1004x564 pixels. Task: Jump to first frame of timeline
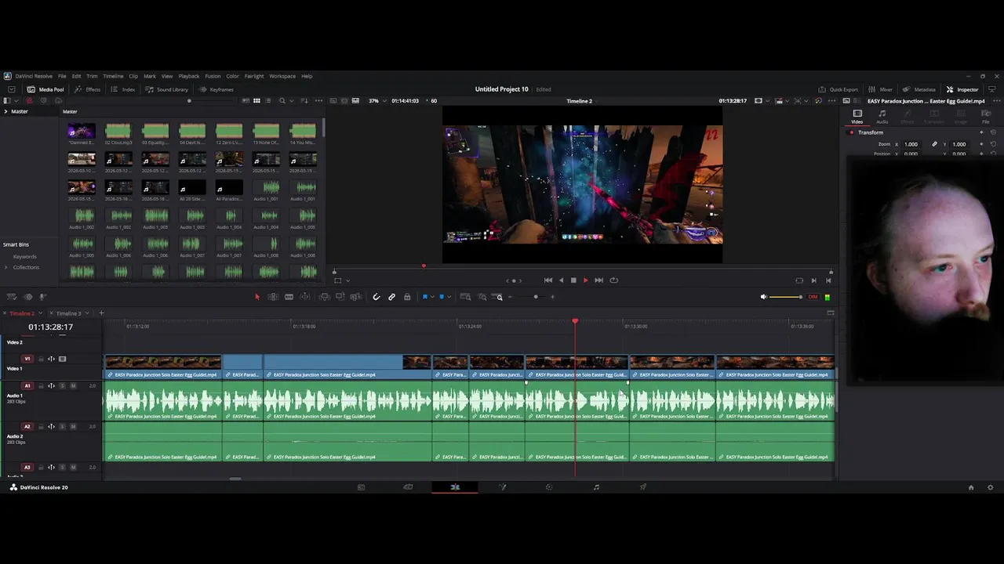click(x=548, y=280)
